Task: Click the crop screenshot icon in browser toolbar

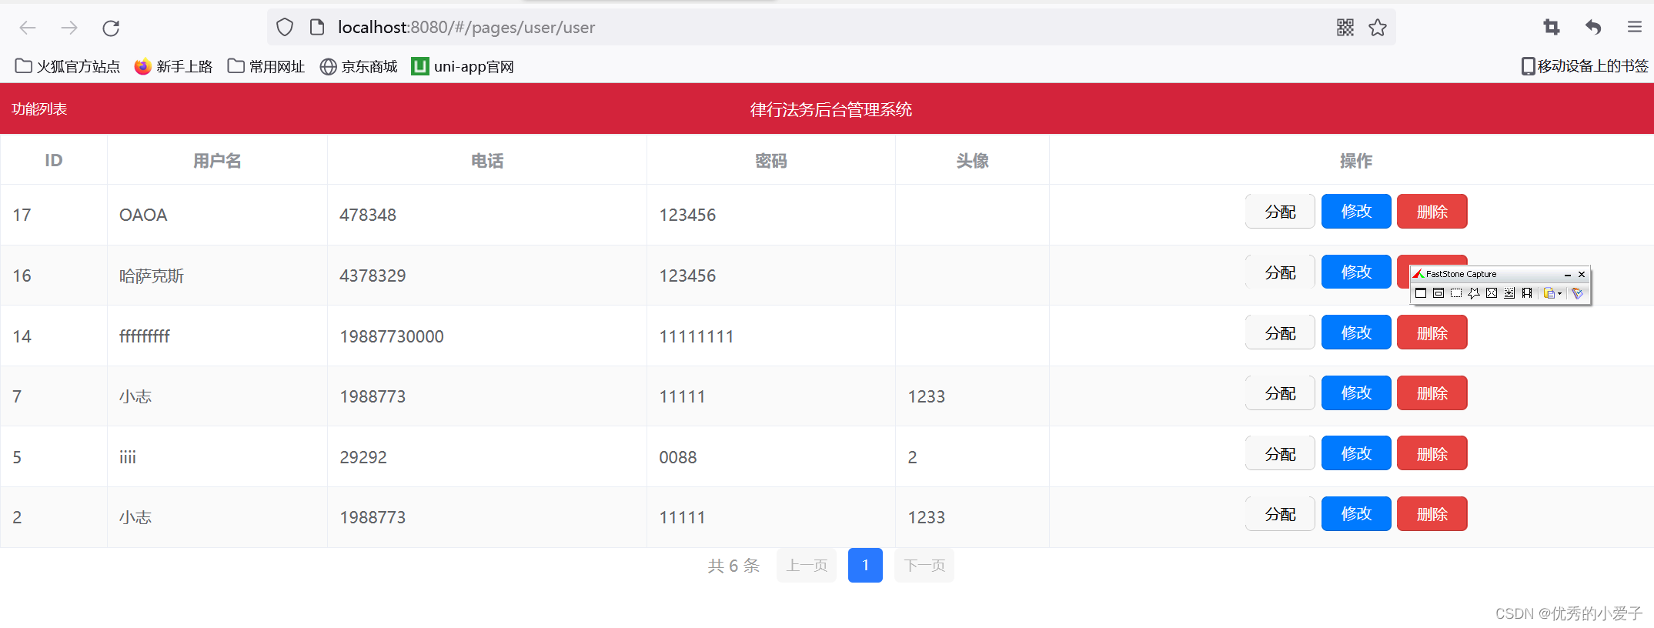Action: click(x=1552, y=28)
